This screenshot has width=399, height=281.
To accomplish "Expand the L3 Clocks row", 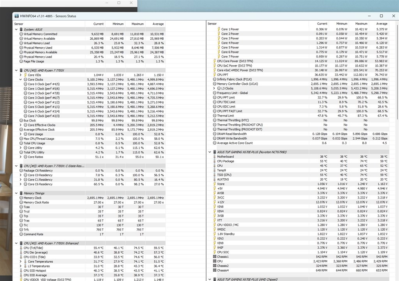I will tap(214, 88).
